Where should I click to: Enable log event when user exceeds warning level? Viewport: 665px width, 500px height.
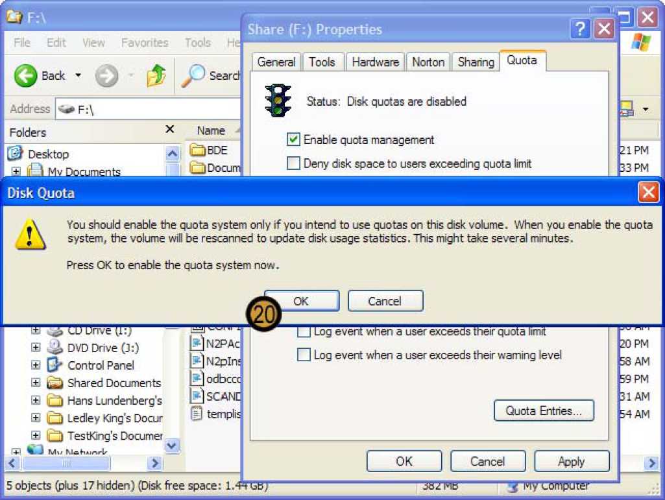click(x=304, y=355)
